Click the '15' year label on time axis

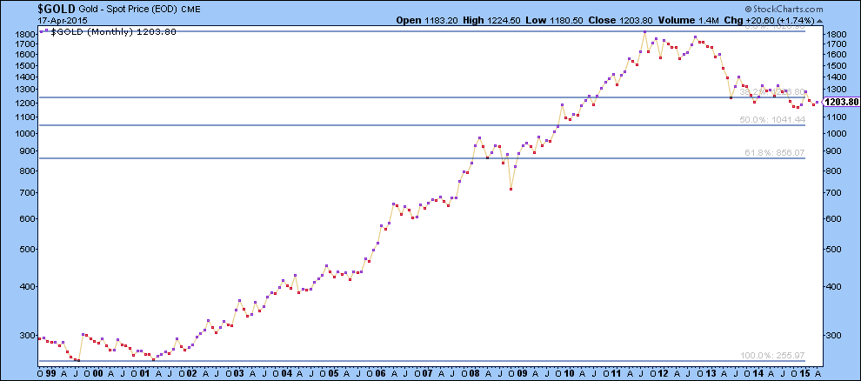click(x=804, y=373)
